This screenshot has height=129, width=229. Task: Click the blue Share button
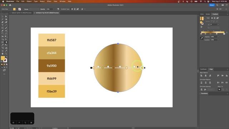[x=212, y=5]
